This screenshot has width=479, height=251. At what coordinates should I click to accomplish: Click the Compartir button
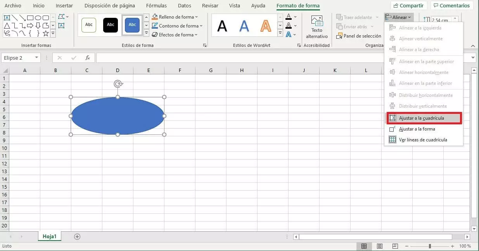pyautogui.click(x=409, y=6)
